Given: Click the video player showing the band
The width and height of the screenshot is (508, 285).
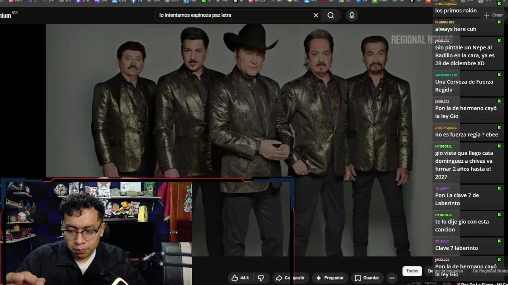Looking at the screenshot, I should coord(239,140).
